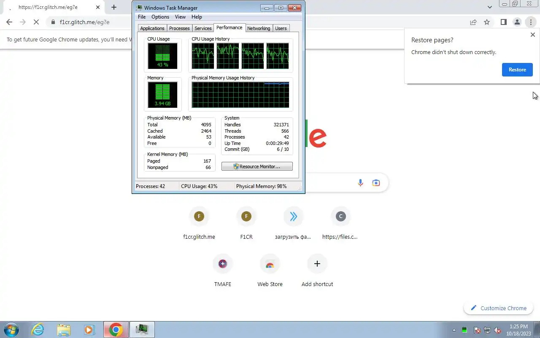Click the Resource Monitor button
Image resolution: width=540 pixels, height=338 pixels.
(257, 166)
